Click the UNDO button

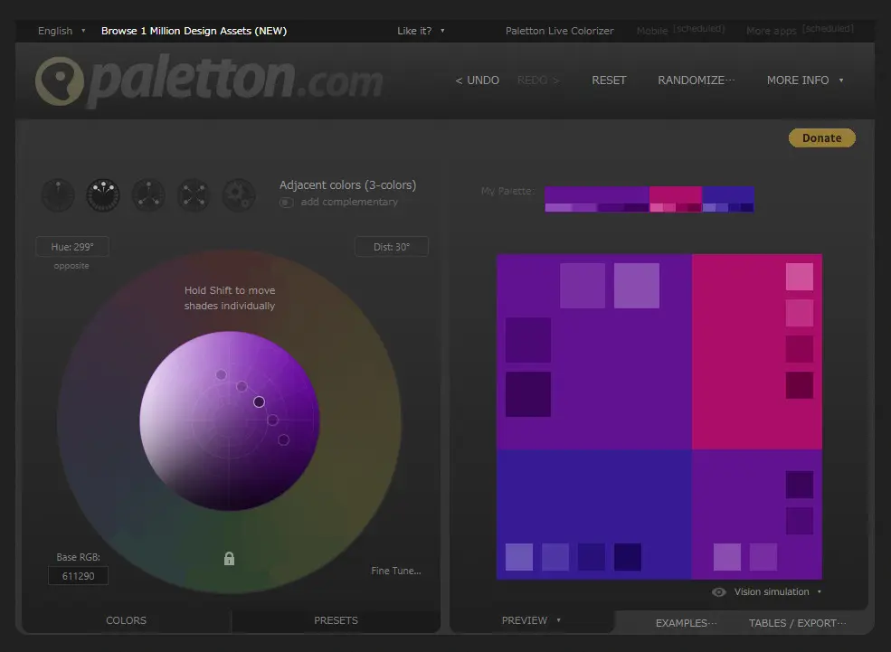pyautogui.click(x=478, y=80)
